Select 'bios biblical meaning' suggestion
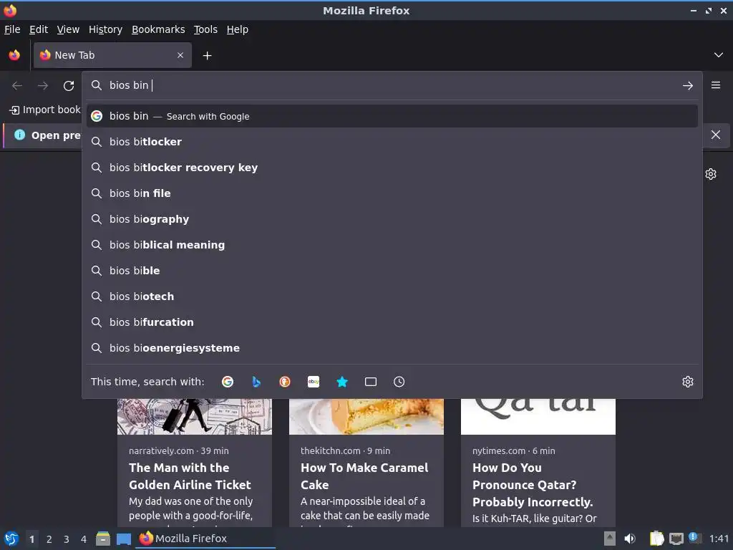 (392, 245)
